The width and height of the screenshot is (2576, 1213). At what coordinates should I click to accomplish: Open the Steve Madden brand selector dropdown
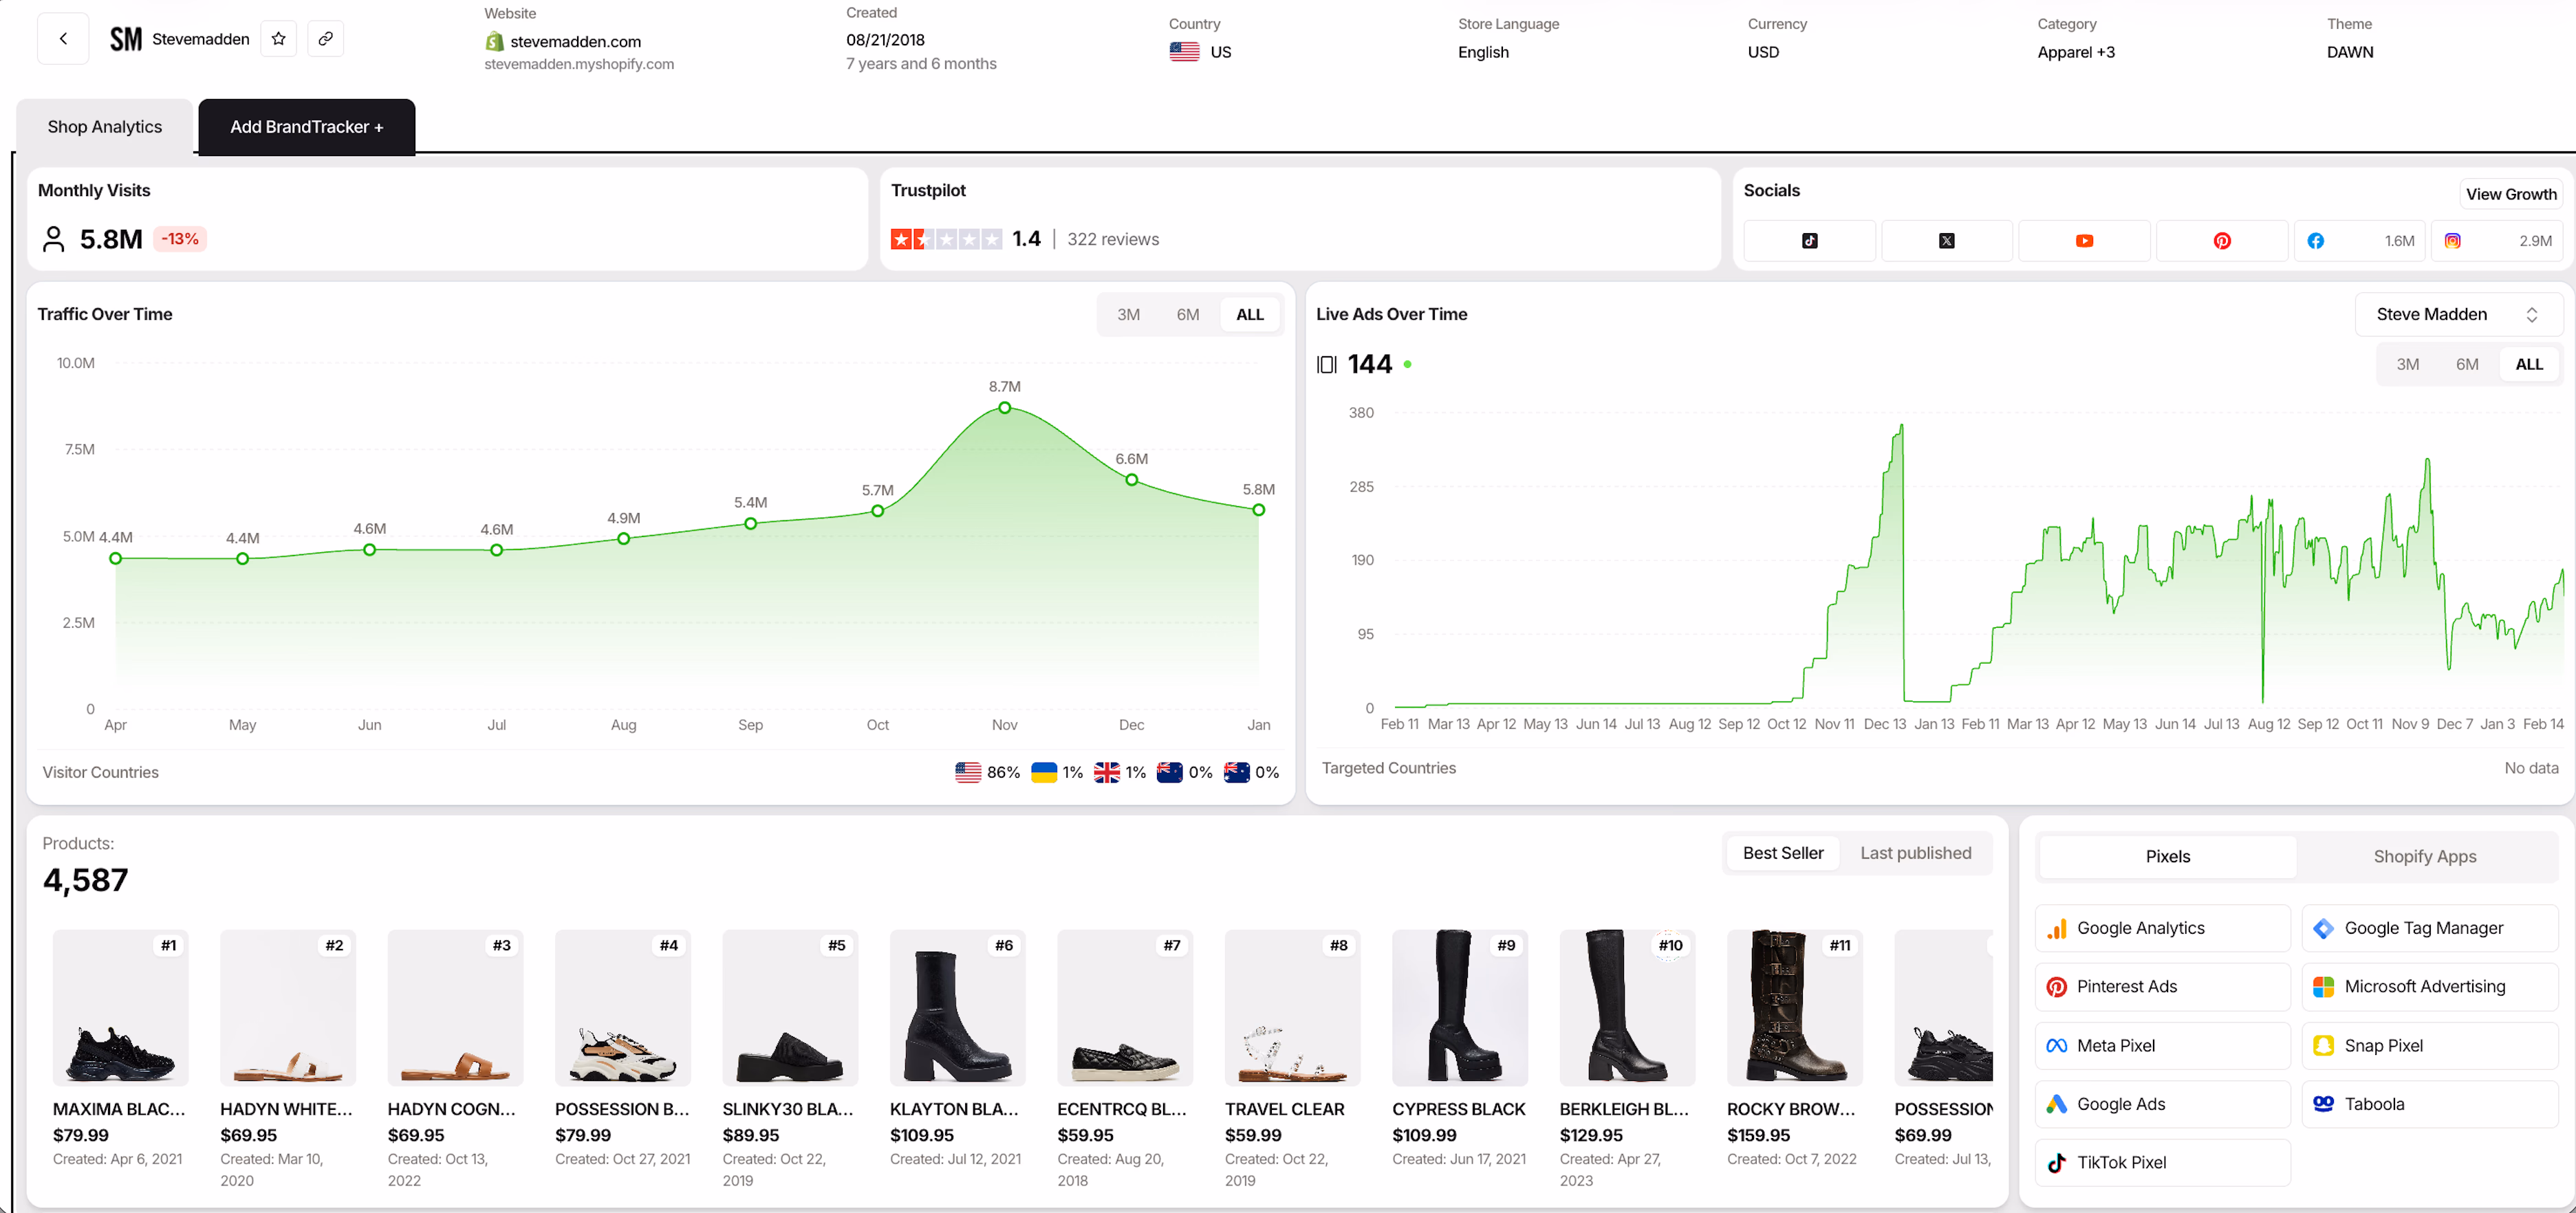tap(2456, 314)
